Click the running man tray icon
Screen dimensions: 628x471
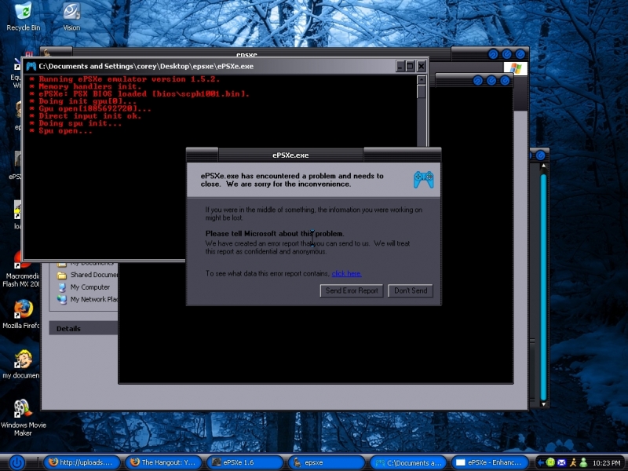point(573,462)
